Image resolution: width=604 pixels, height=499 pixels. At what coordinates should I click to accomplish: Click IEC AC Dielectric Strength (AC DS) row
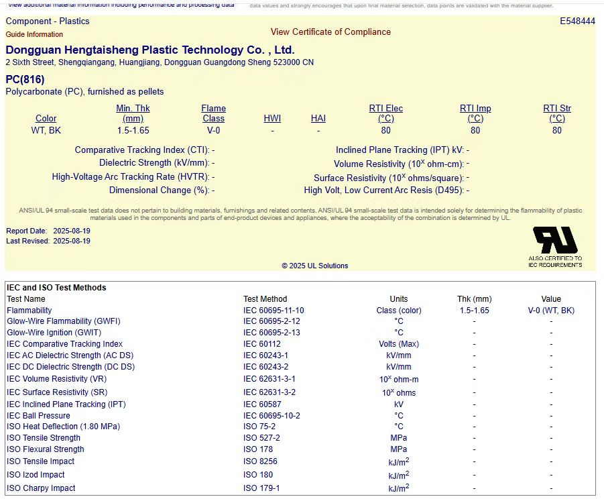coord(70,355)
